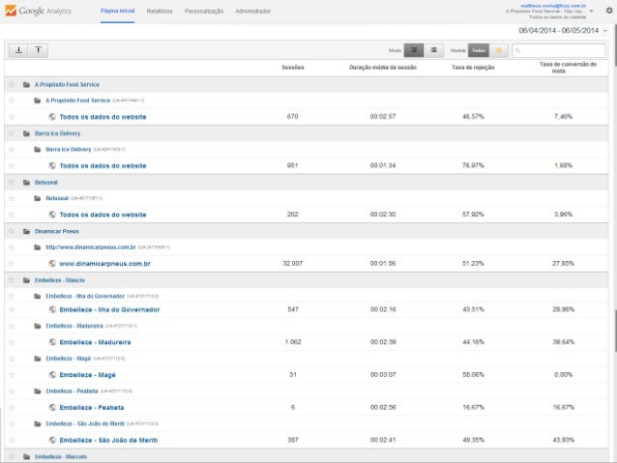Toggle star for www.dinamicarpneus.com.br view
617x463 pixels.
tap(12, 263)
